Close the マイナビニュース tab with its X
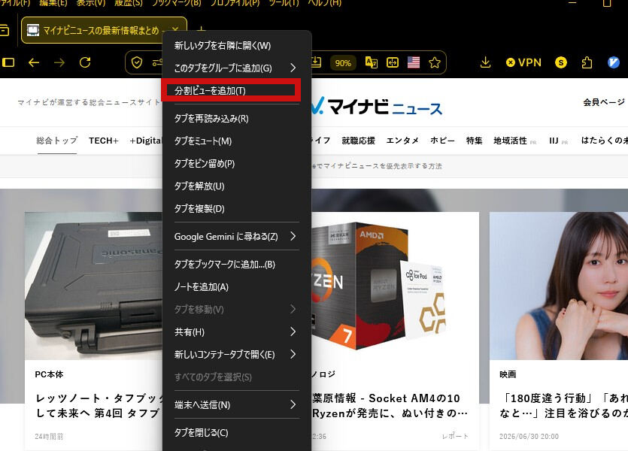Viewport: 628px width, 451px height. pos(175,29)
